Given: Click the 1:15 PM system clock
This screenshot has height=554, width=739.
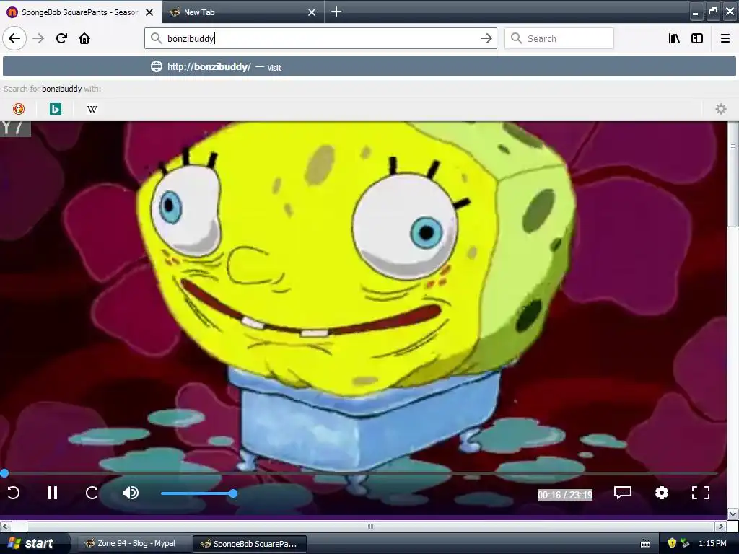Looking at the screenshot, I should (712, 544).
